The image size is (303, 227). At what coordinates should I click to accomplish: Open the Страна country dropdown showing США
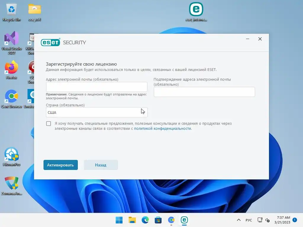pyautogui.click(x=97, y=112)
